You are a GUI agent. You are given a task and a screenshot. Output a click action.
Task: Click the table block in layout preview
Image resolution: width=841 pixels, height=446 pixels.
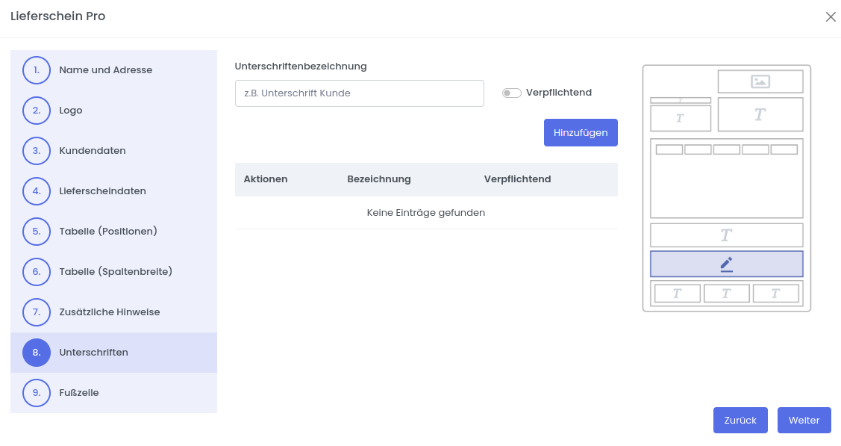point(726,183)
